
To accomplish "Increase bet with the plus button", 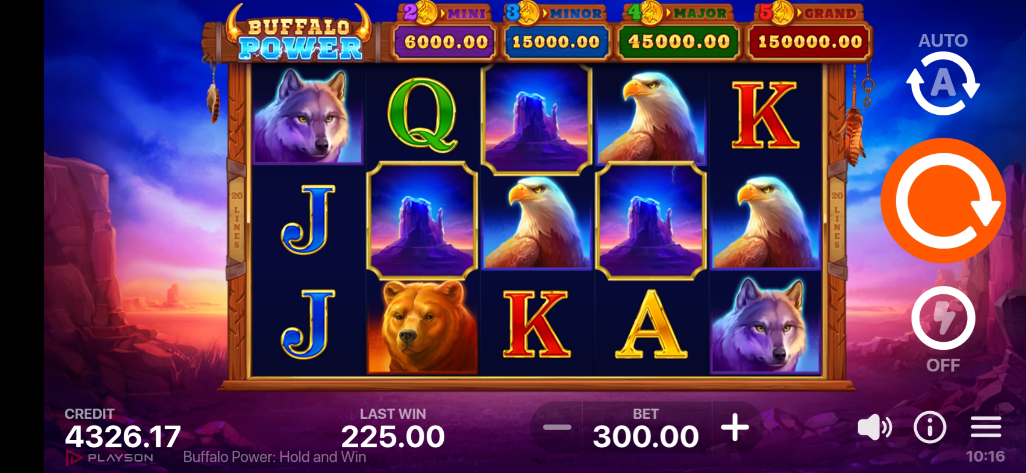I will pyautogui.click(x=735, y=427).
